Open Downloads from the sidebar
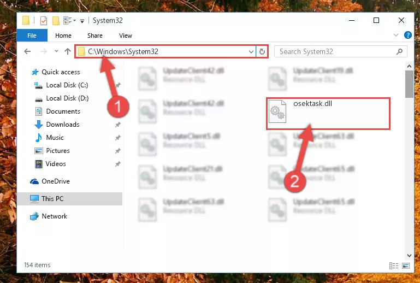 63,125
